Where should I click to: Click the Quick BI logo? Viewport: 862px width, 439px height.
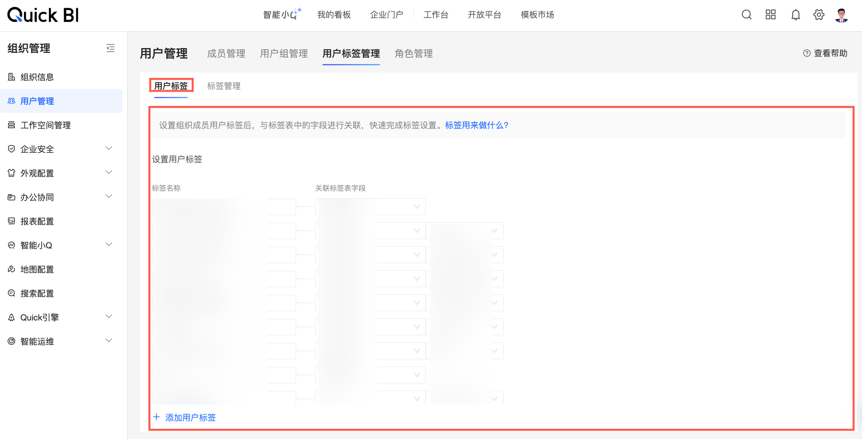tap(43, 15)
